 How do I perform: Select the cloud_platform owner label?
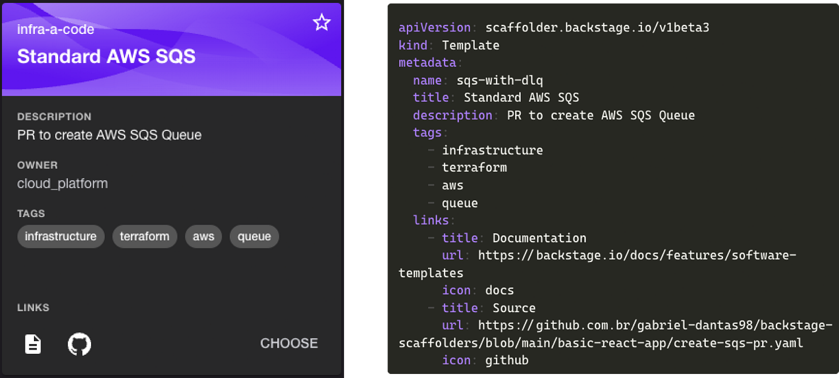[62, 183]
